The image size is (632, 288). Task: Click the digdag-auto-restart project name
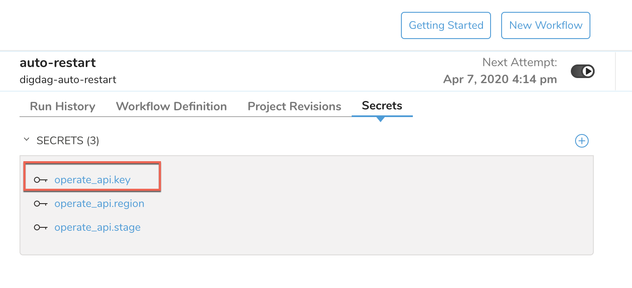click(68, 79)
